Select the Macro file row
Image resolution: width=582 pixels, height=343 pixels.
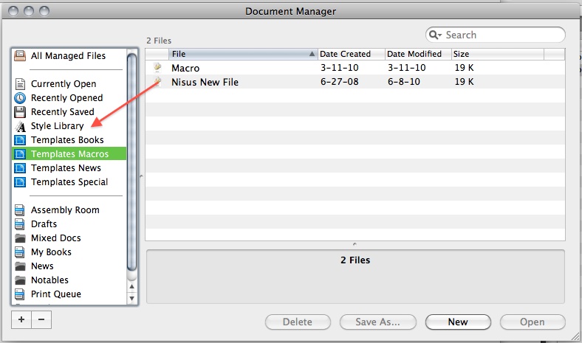[355, 68]
